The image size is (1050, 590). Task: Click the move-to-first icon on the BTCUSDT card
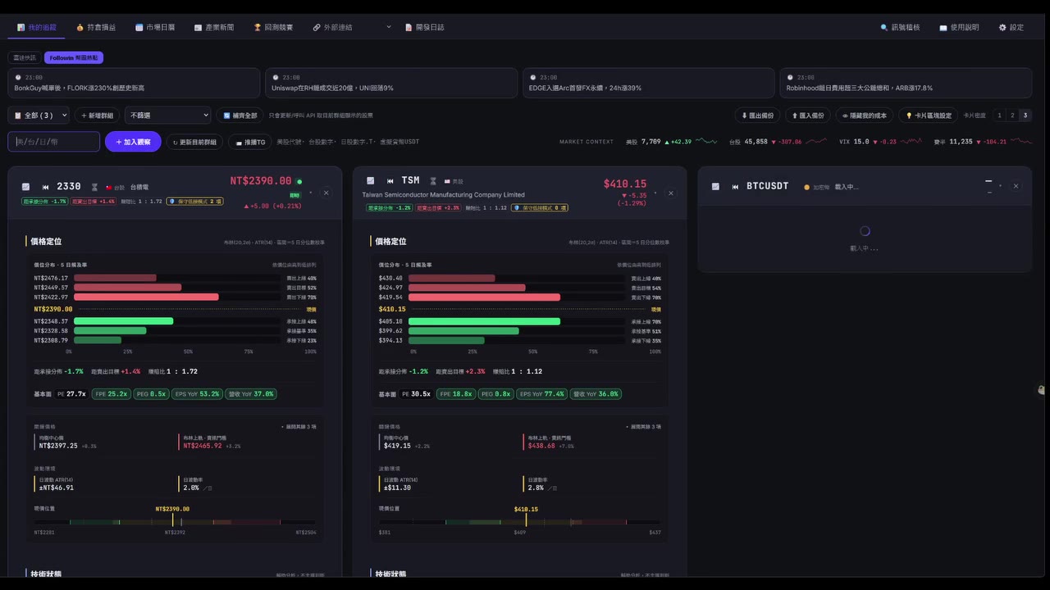735,186
